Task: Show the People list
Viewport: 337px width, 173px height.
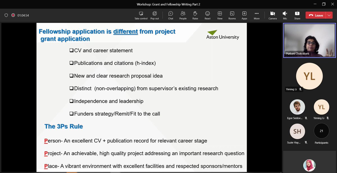Action: [183, 15]
